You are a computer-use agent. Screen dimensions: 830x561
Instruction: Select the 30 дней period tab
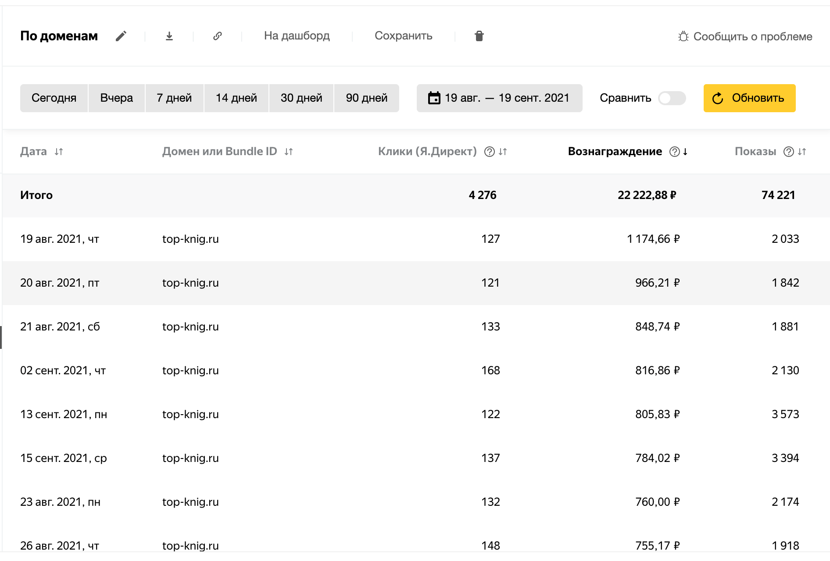301,98
